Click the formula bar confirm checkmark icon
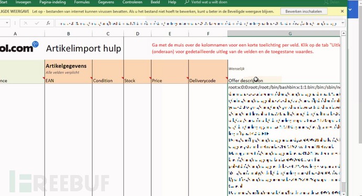 click(37, 23)
